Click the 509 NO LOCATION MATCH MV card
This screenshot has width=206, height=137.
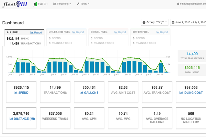coord(191,118)
